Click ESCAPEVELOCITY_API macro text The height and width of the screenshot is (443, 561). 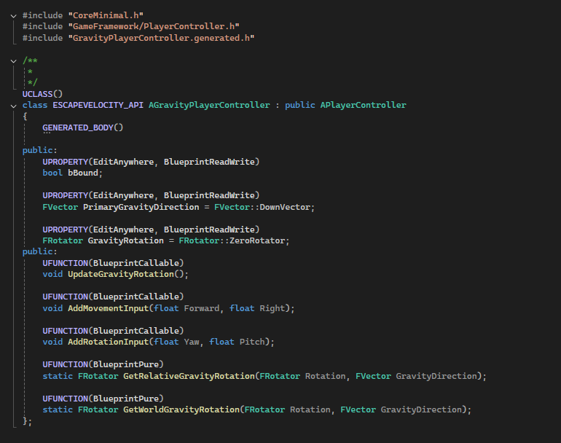point(98,105)
